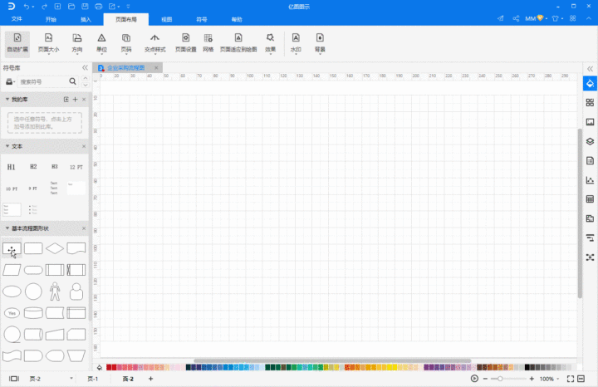Collapse the 我的库 section
Viewport: 598px width, 387px height.
coord(7,99)
